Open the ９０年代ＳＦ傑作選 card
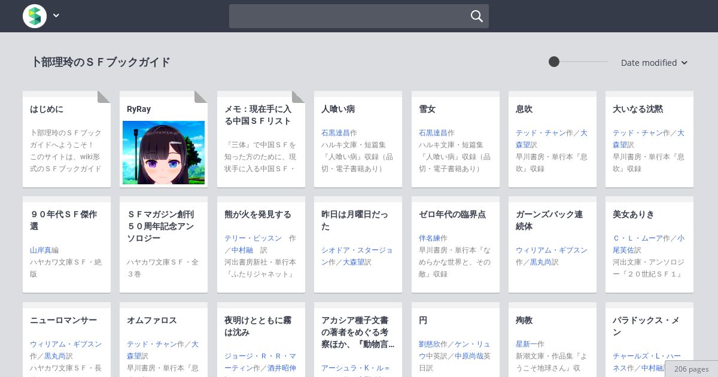Image resolution: width=718 pixels, height=377 pixels. click(66, 244)
